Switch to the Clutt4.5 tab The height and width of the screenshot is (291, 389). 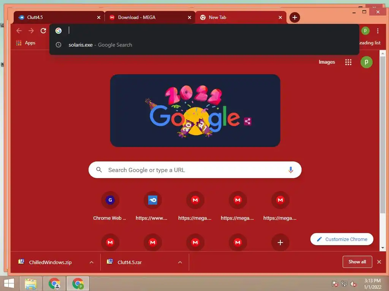[x=59, y=17]
